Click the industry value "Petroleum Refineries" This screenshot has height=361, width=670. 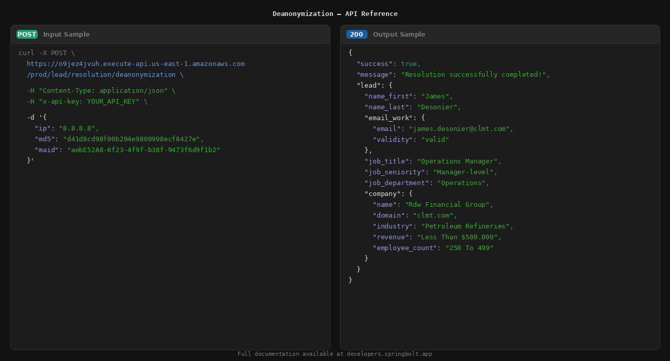point(467,226)
